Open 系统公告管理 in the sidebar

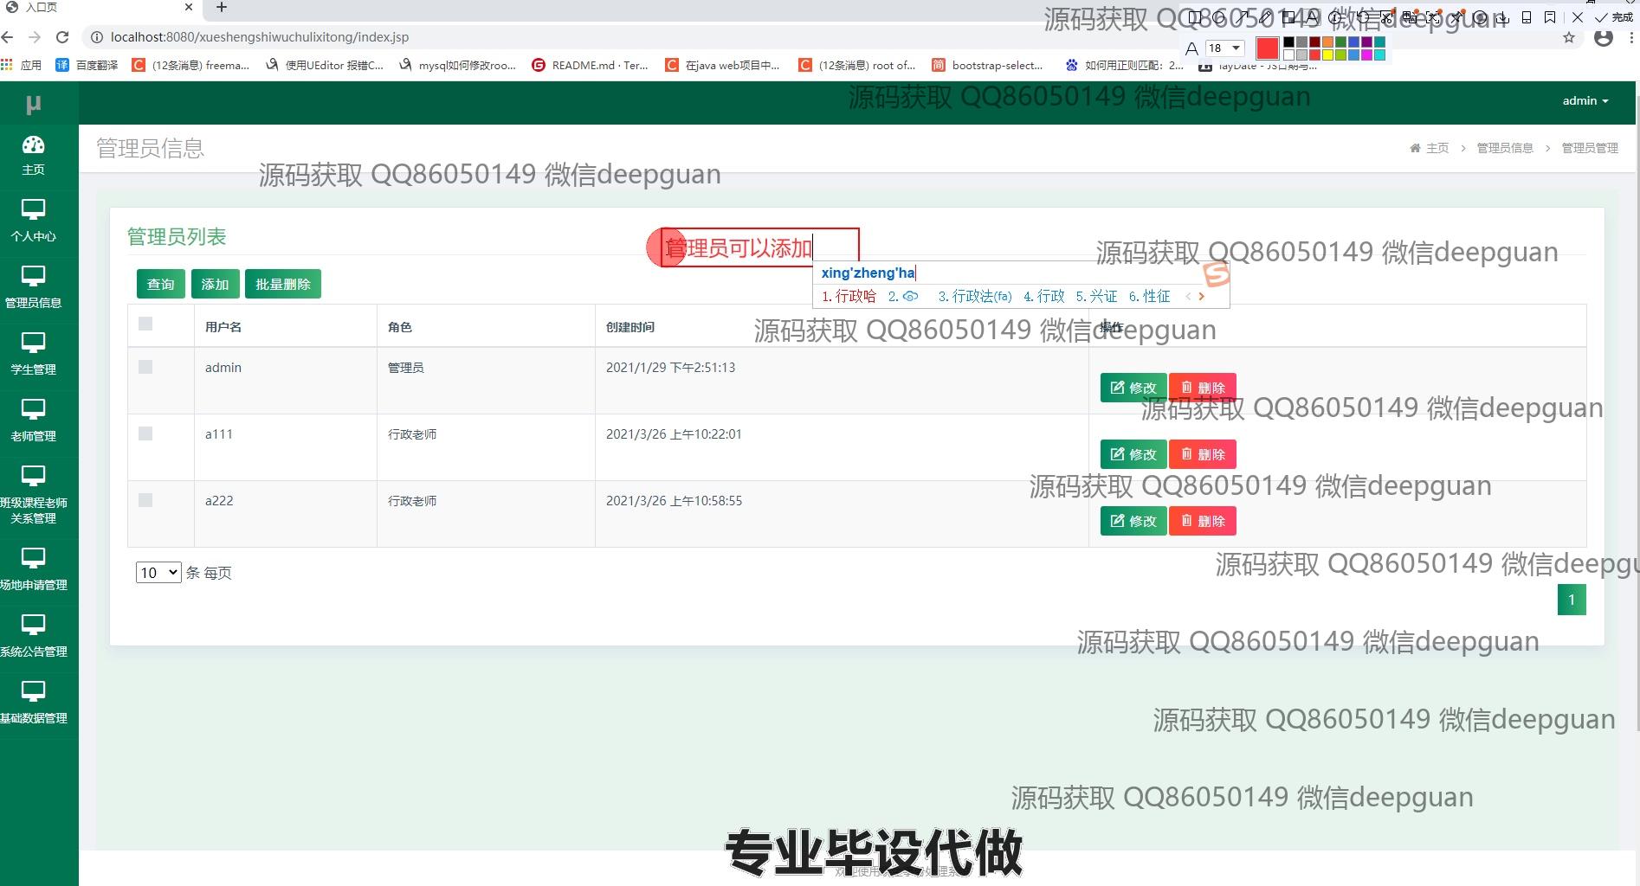pyautogui.click(x=33, y=636)
